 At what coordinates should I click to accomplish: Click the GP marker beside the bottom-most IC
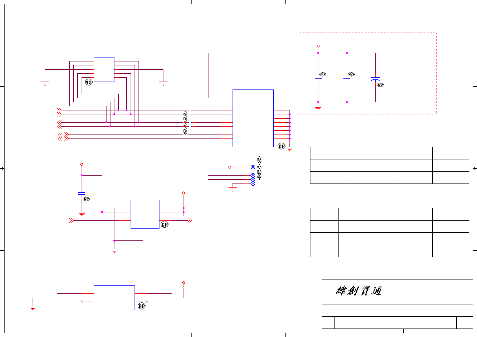point(142,306)
